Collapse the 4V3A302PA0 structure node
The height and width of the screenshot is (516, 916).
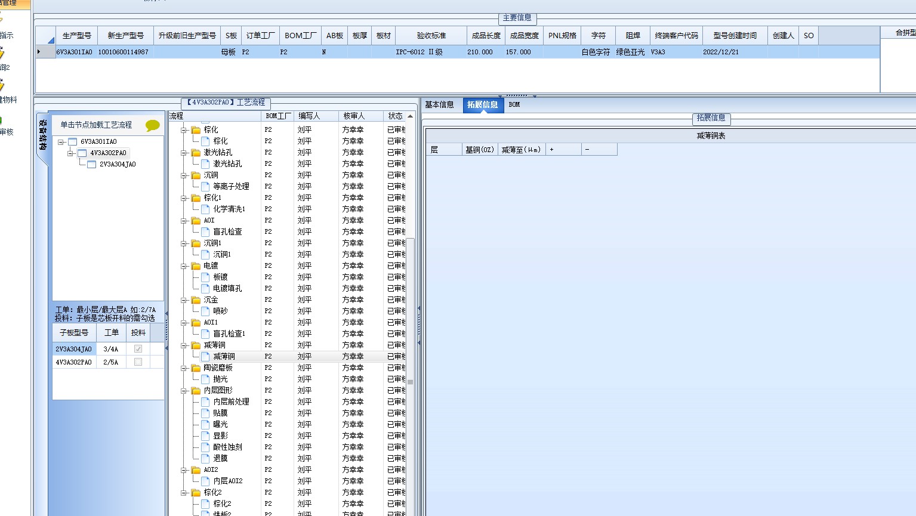70,153
